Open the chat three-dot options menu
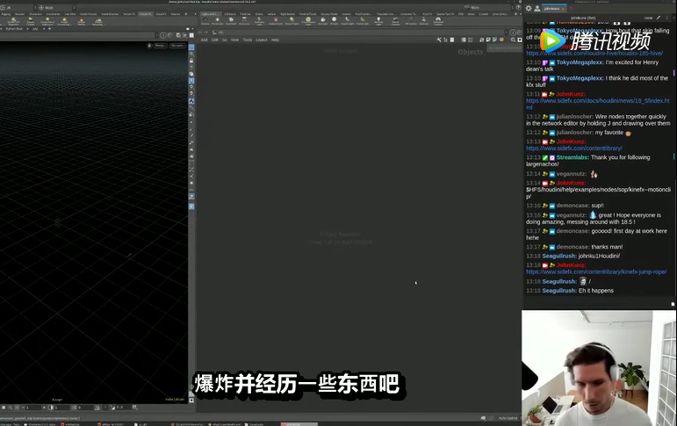 pyautogui.click(x=668, y=18)
